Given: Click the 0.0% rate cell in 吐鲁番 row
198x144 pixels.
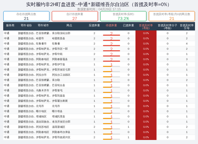Looking at the screenshot, I should point(146,44).
